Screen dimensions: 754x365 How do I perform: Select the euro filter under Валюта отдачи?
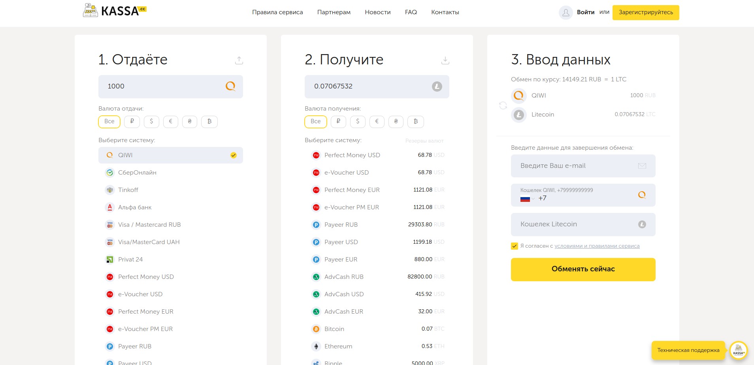[x=171, y=122]
